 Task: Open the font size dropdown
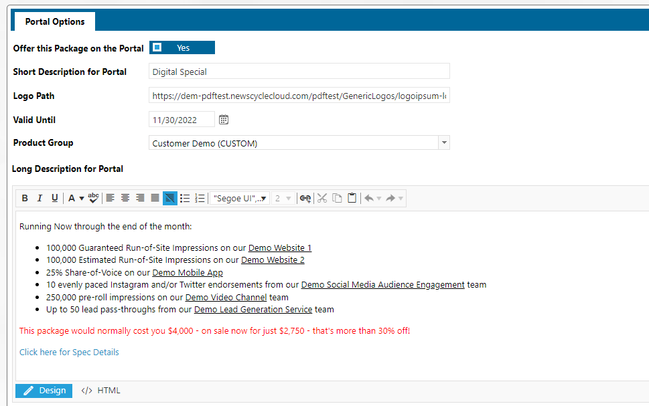point(283,198)
